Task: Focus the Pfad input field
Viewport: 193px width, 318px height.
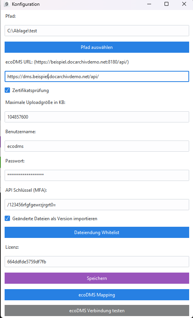Action: [97, 31]
